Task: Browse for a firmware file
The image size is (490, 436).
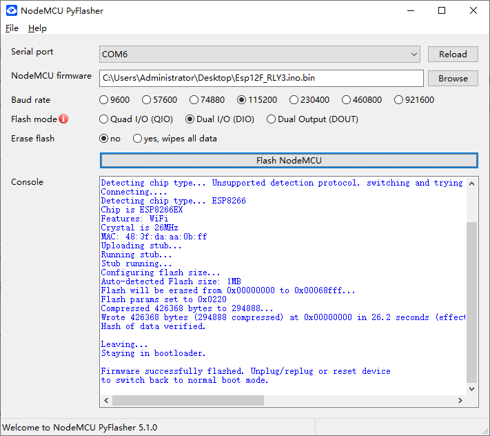Action: pyautogui.click(x=453, y=78)
